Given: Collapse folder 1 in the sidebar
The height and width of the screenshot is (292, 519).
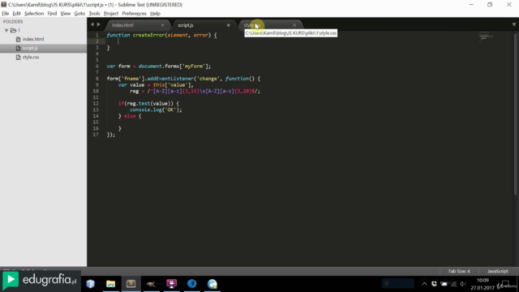Looking at the screenshot, I should pos(6,31).
